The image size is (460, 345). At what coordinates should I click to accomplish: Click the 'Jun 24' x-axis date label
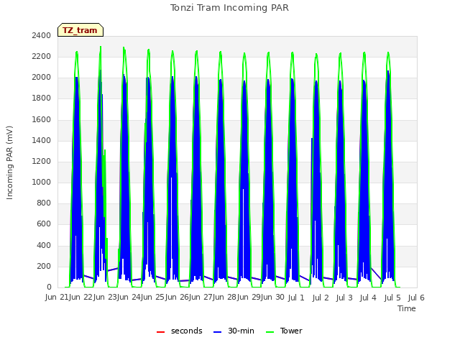tap(129, 298)
